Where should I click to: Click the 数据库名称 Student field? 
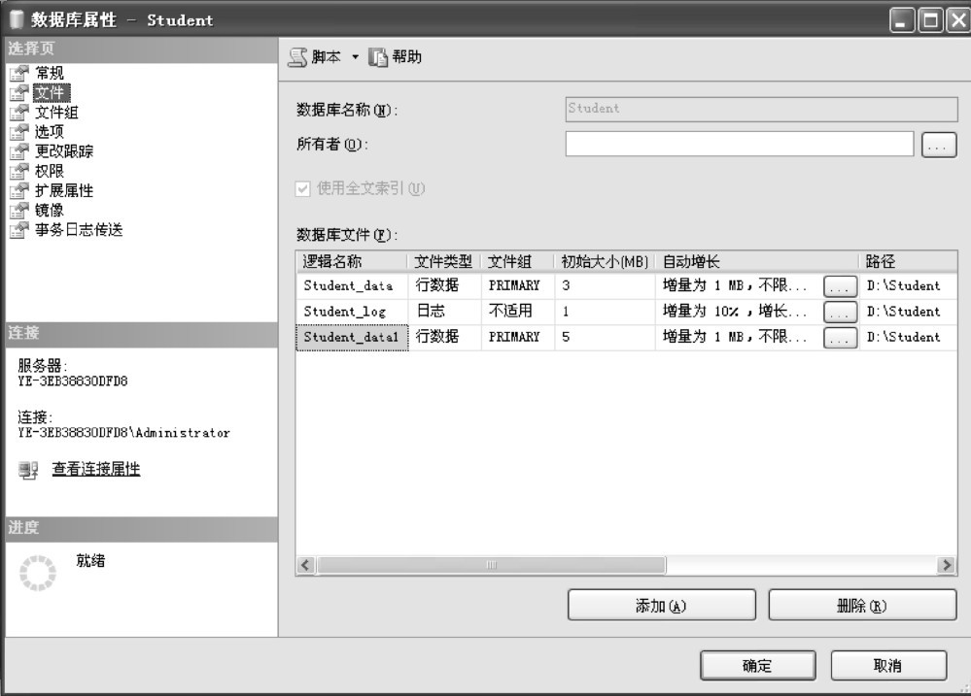761,109
